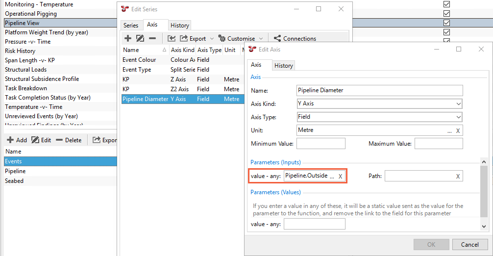Switch to History tab in Edit Axis
Image resolution: width=493 pixels, height=256 pixels.
[x=283, y=65]
